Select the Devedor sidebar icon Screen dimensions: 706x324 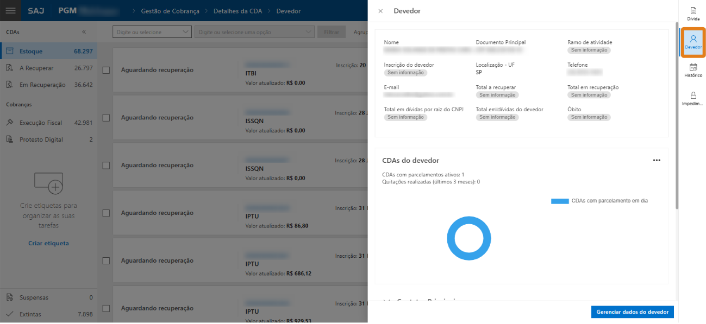(x=693, y=42)
